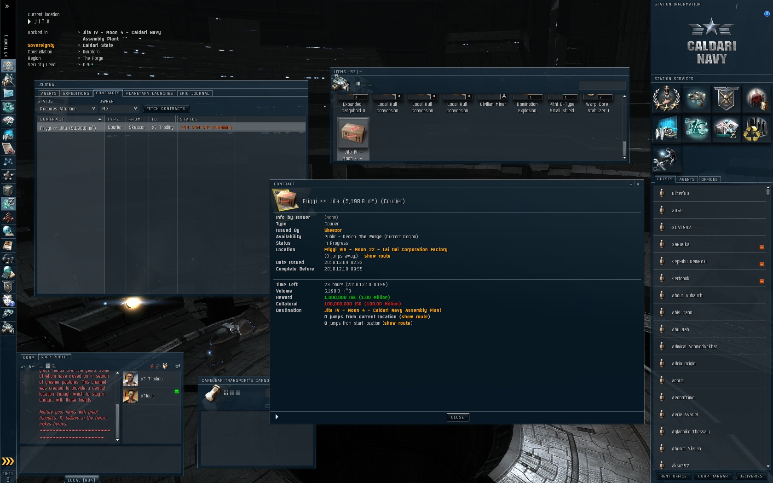This screenshot has width=773, height=483.
Task: Open the Fitting ship station service
Action: (696, 98)
